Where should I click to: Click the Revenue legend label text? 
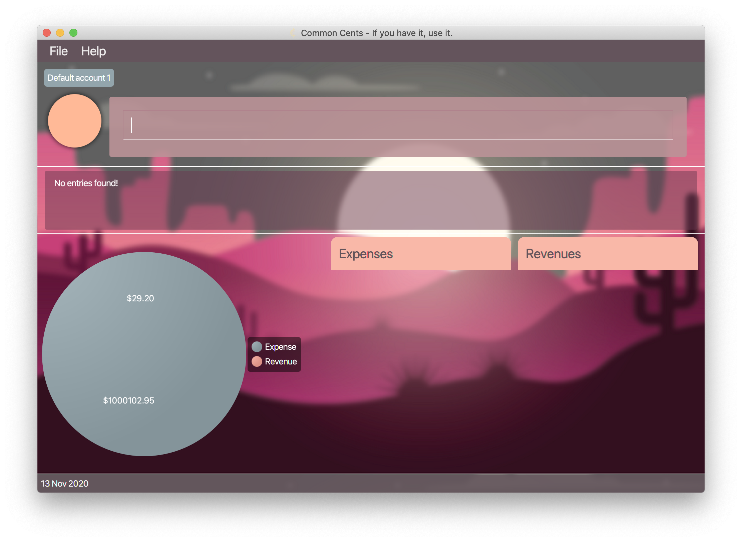pyautogui.click(x=281, y=361)
